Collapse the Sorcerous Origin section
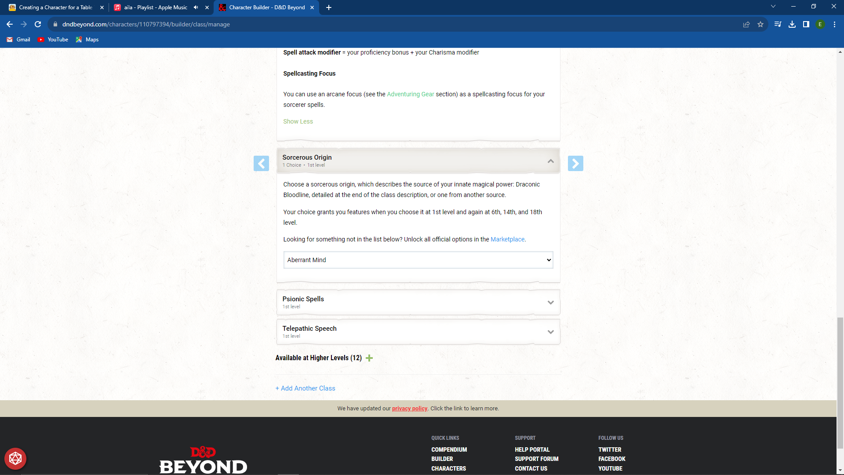This screenshot has height=475, width=844. coord(550,161)
